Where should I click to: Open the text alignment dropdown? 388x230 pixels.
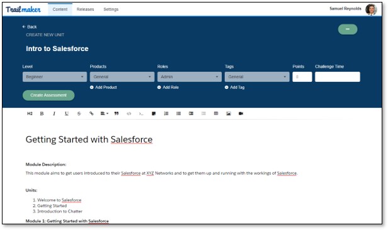coord(104,113)
